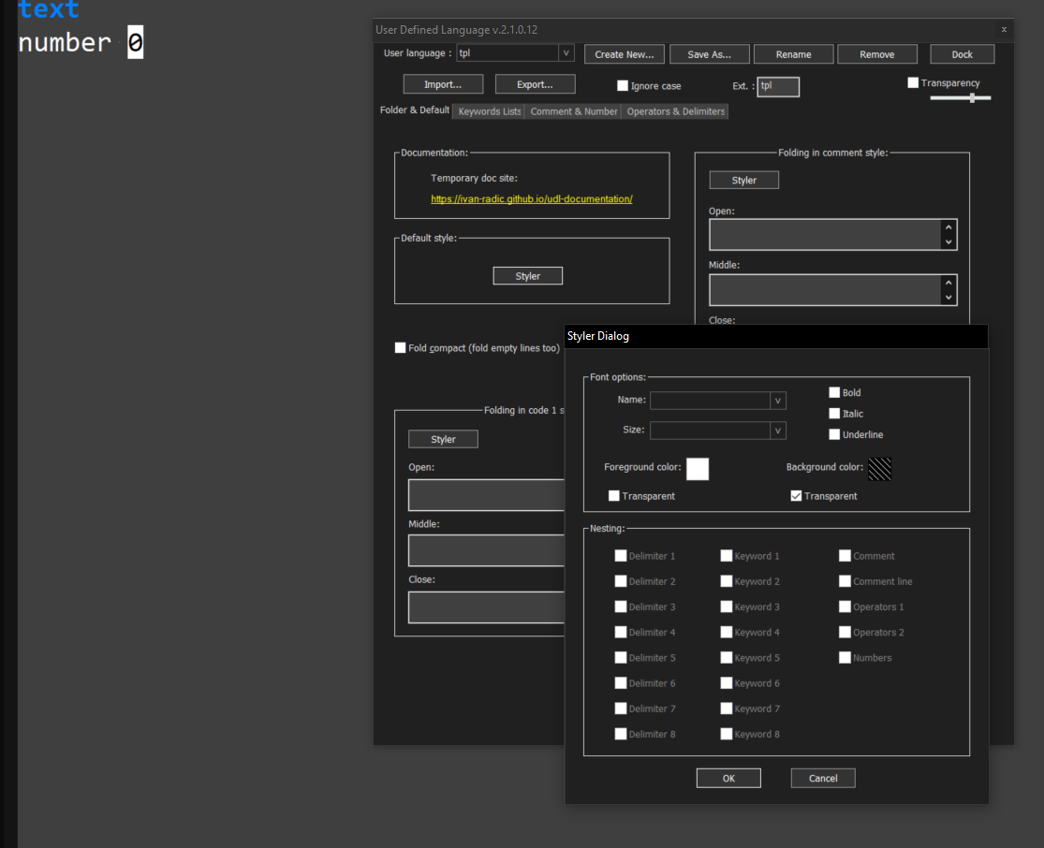Open the Operators & Delimiters tab
Viewport: 1044px width, 848px height.
[x=675, y=111]
